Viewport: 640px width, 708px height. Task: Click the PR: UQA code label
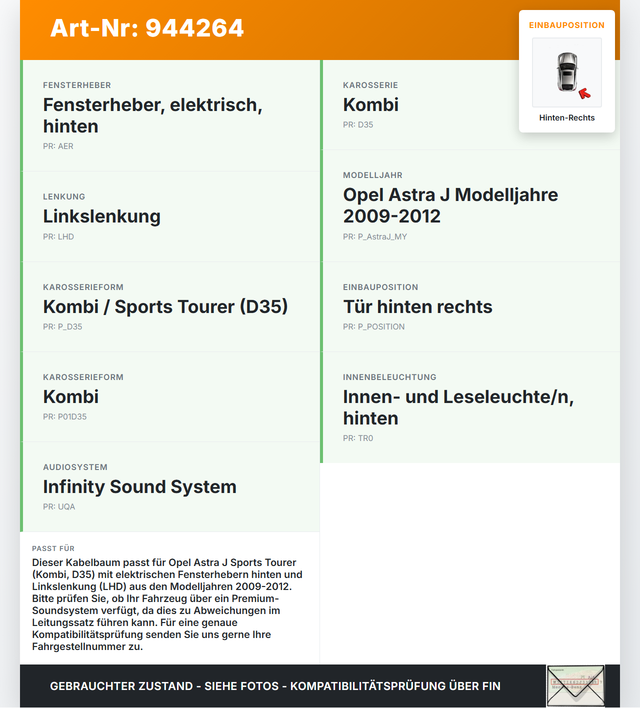coord(59,506)
